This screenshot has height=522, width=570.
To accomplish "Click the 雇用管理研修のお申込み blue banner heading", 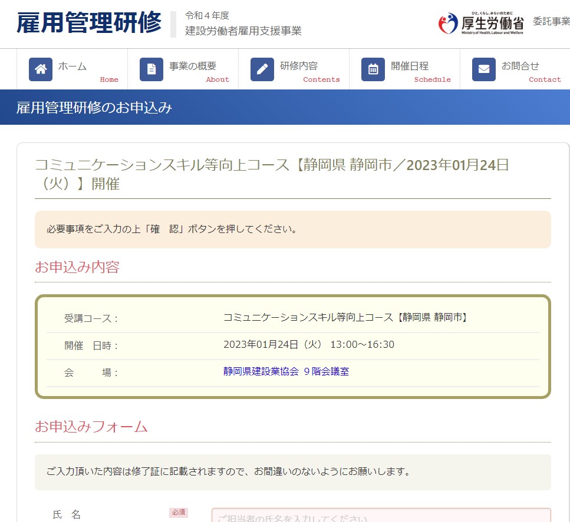I will point(94,107).
